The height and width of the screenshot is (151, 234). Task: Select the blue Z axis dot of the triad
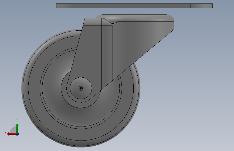pyautogui.click(x=17, y=134)
